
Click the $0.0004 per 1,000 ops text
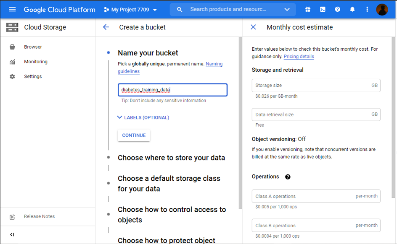(x=277, y=236)
